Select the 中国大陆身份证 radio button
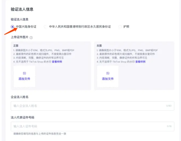181x141 pixels. pyautogui.click(x=12, y=27)
